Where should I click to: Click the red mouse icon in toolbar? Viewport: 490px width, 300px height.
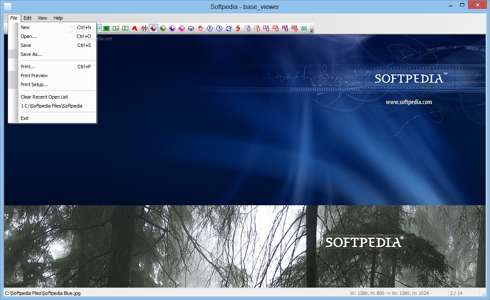tap(201, 28)
